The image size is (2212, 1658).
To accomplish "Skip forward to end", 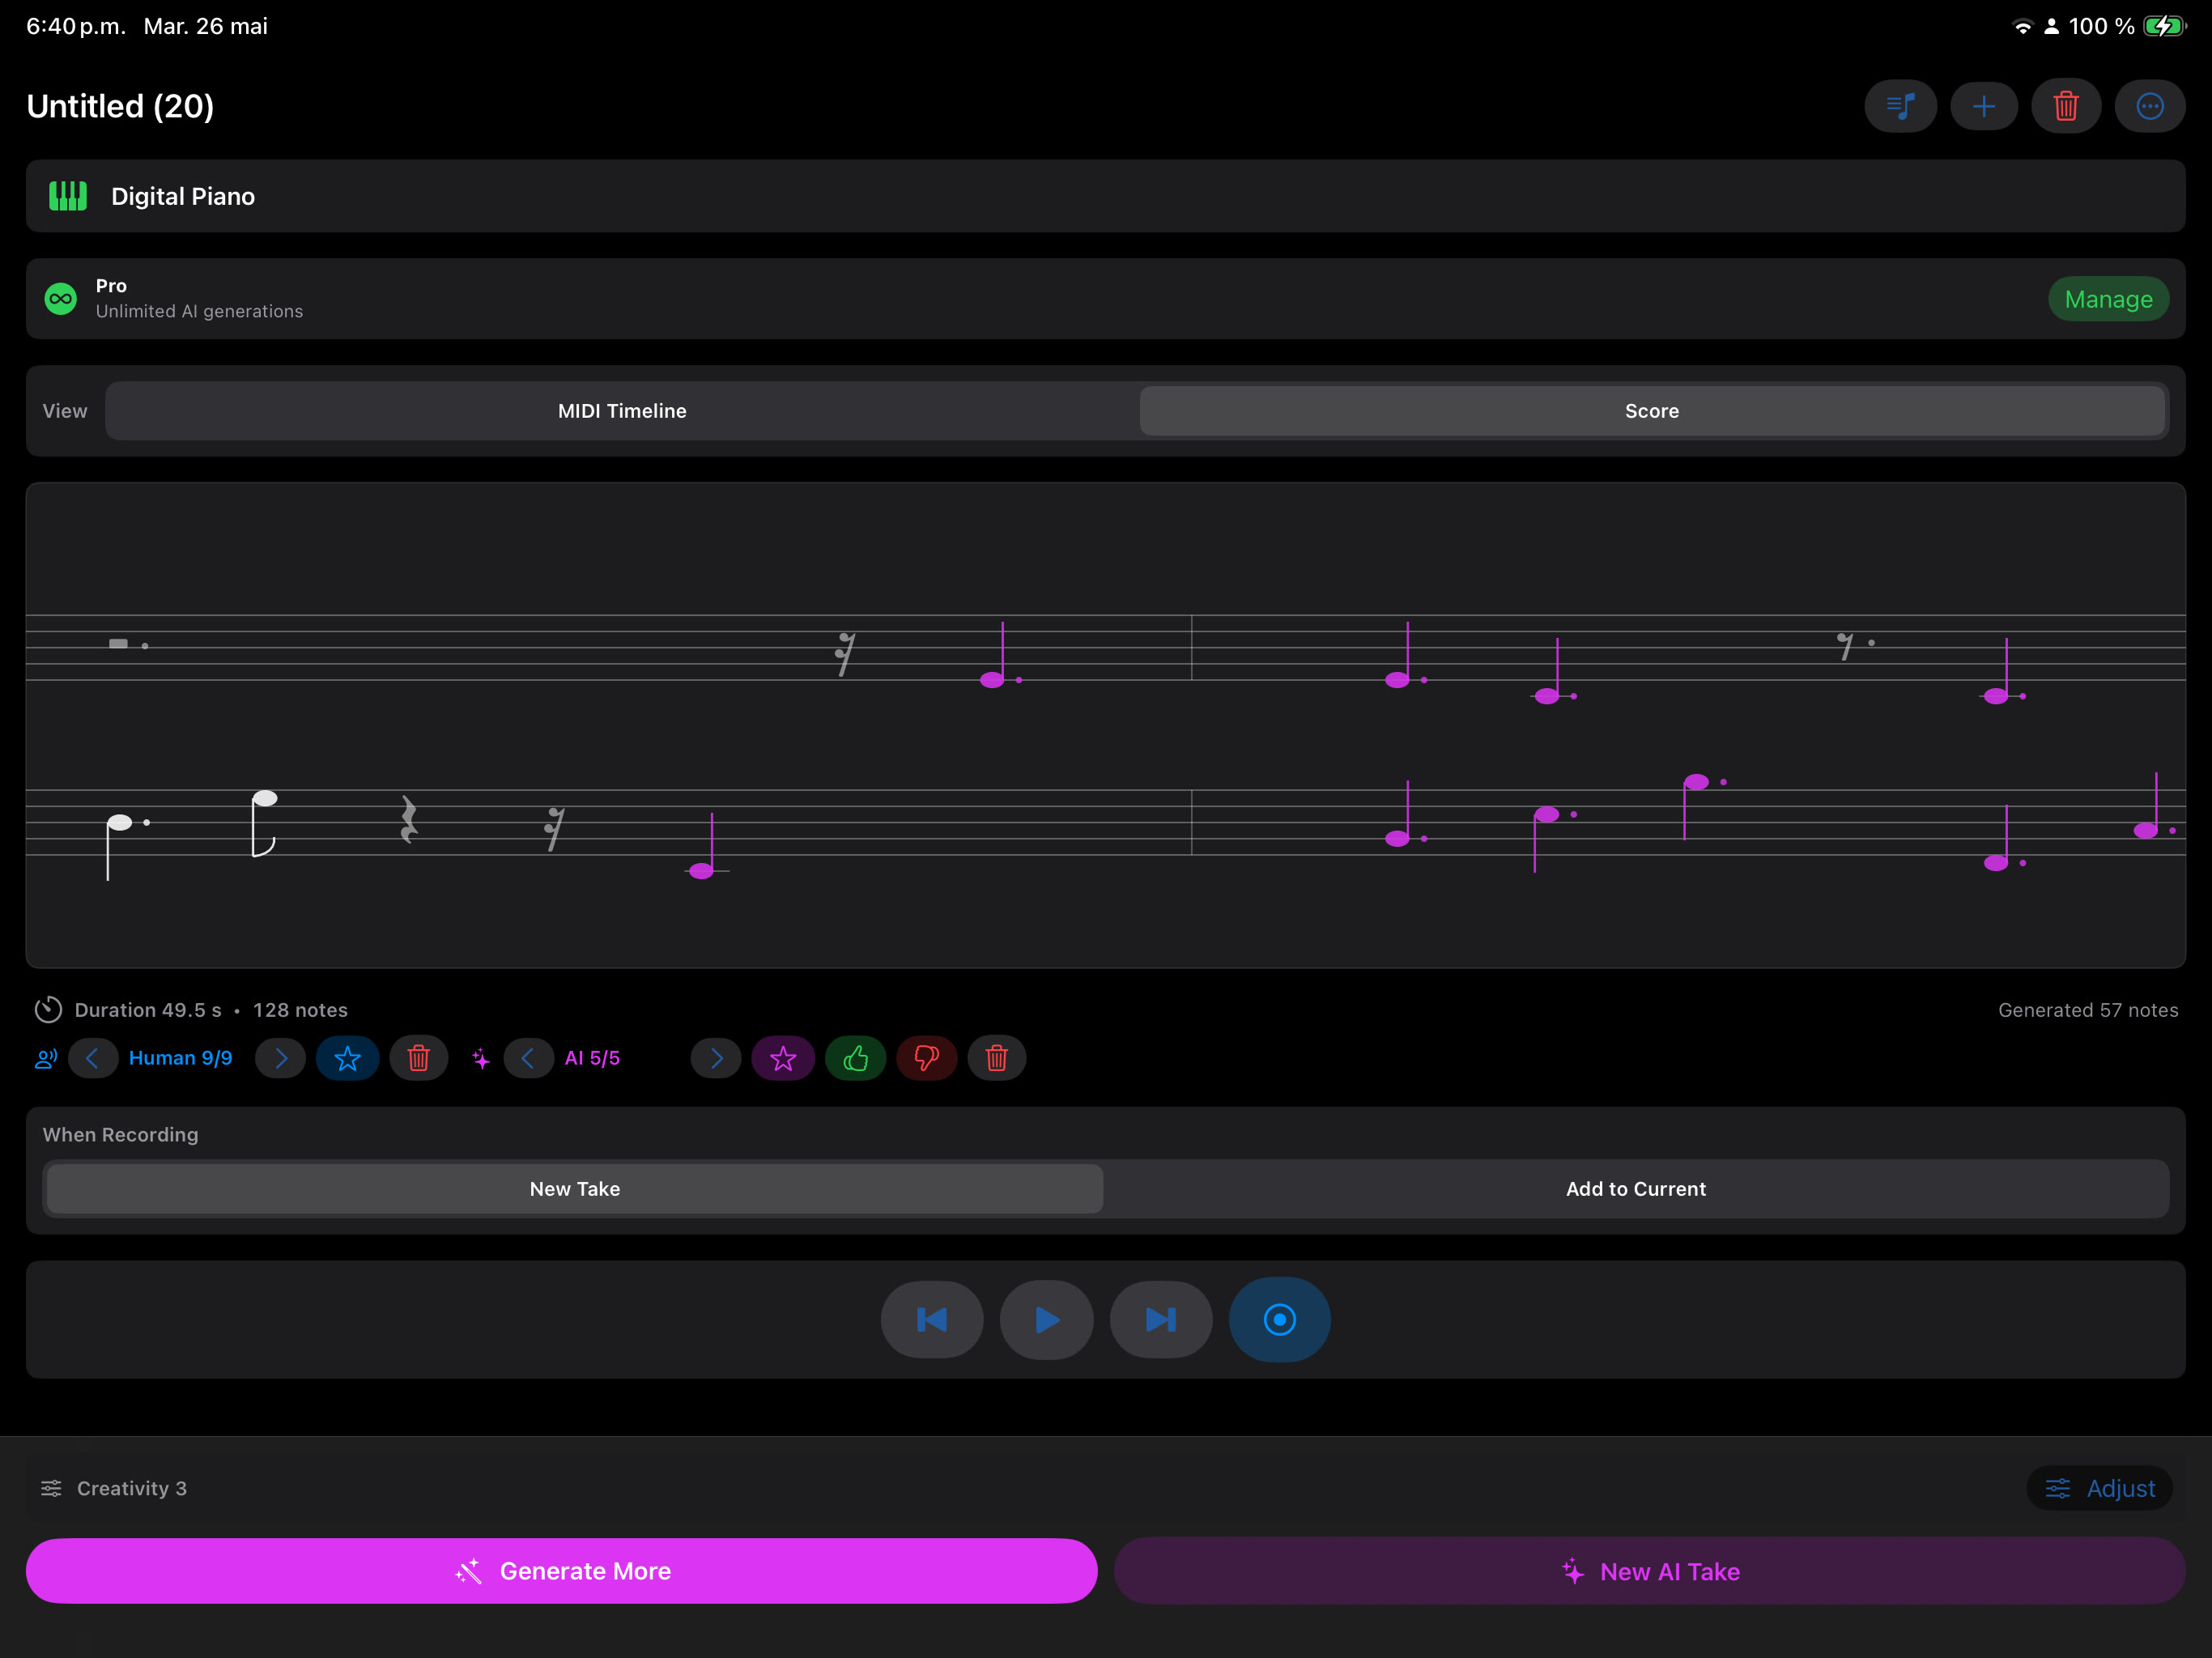I will coord(1161,1320).
